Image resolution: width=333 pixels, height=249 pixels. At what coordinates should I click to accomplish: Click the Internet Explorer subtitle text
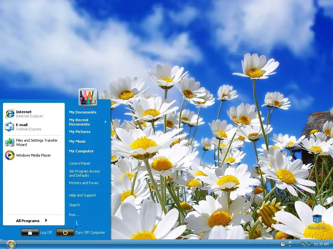point(29,116)
